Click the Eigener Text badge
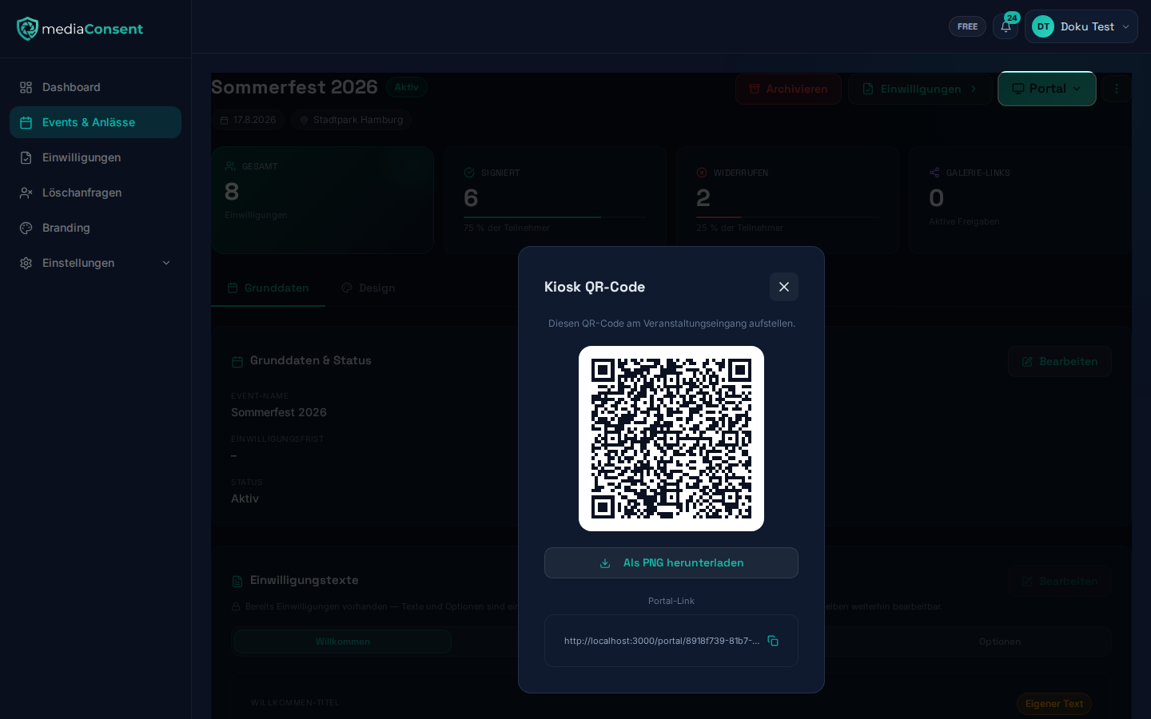 click(x=1054, y=704)
